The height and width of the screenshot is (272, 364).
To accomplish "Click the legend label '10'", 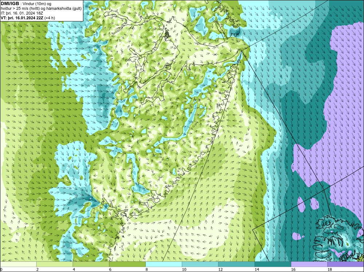I will tap(184, 269).
